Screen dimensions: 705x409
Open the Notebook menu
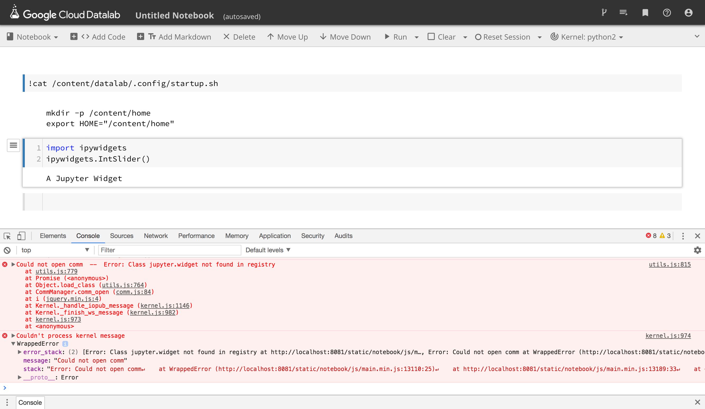[33, 37]
